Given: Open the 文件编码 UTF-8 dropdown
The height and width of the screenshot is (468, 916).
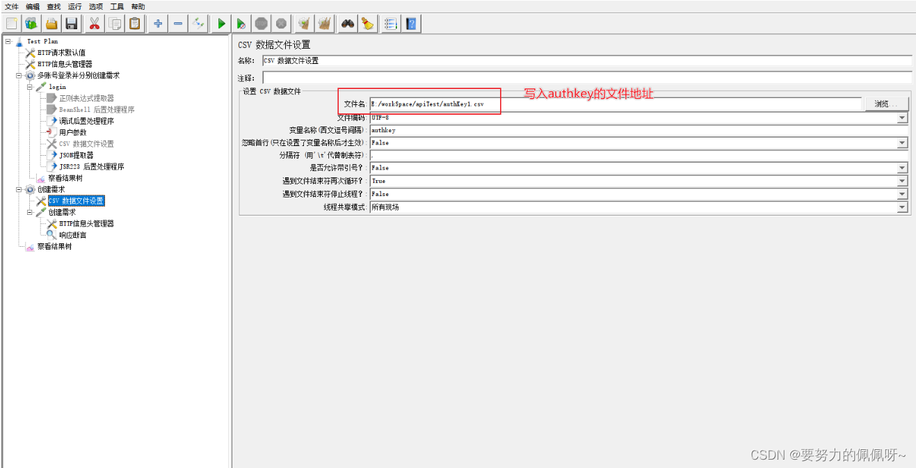Looking at the screenshot, I should tap(902, 118).
